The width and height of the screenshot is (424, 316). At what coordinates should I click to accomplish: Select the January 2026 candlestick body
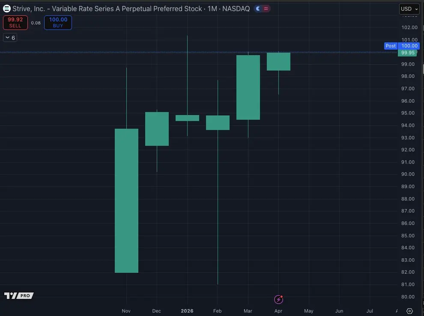(x=188, y=118)
